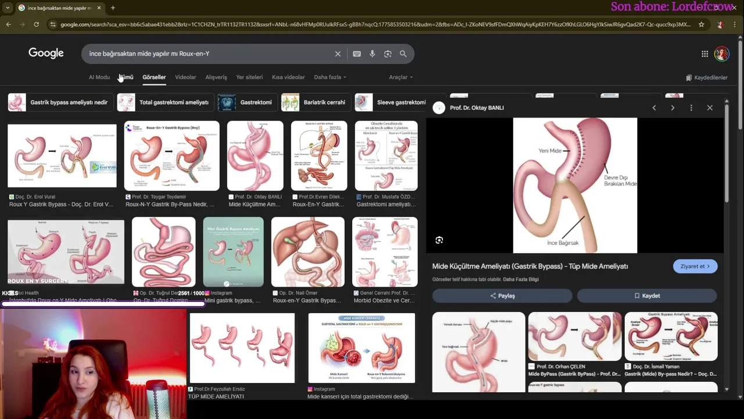
Task: Open the Kısa videolar tab
Action: pos(288,77)
